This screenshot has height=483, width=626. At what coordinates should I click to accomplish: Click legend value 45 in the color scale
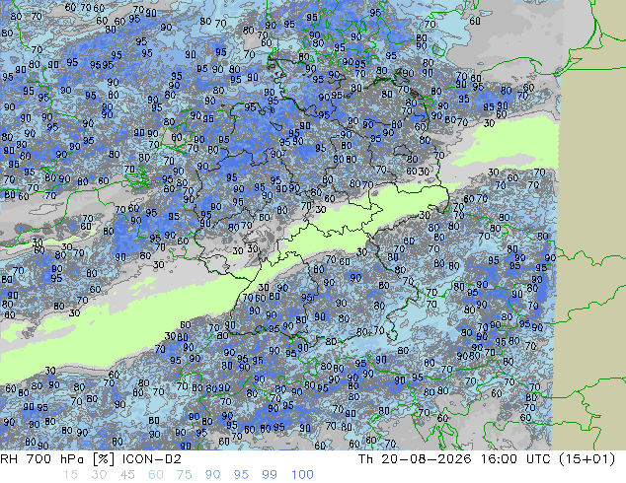tap(127, 475)
